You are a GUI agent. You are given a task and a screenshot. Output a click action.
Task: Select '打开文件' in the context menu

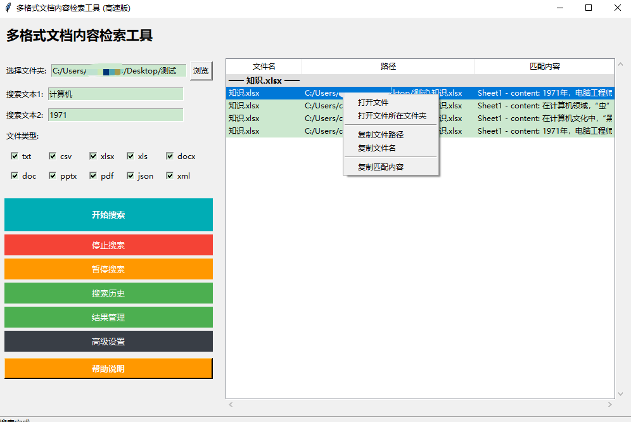[x=373, y=103]
